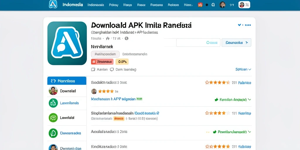Click the Dentieliuian avatar in sidebar
Screen dimensions: 300x150
pyautogui.click(x=53, y=147)
